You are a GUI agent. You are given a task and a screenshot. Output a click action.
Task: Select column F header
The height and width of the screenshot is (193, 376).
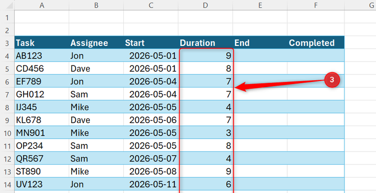[316, 5]
